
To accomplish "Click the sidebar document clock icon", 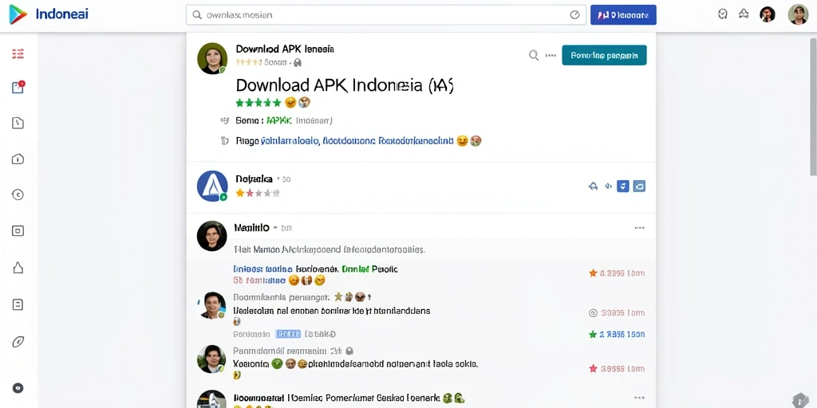I will click(x=18, y=123).
